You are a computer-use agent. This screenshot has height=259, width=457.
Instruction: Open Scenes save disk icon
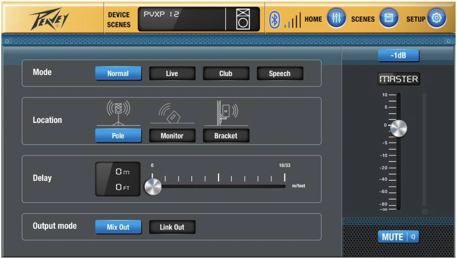click(x=388, y=18)
